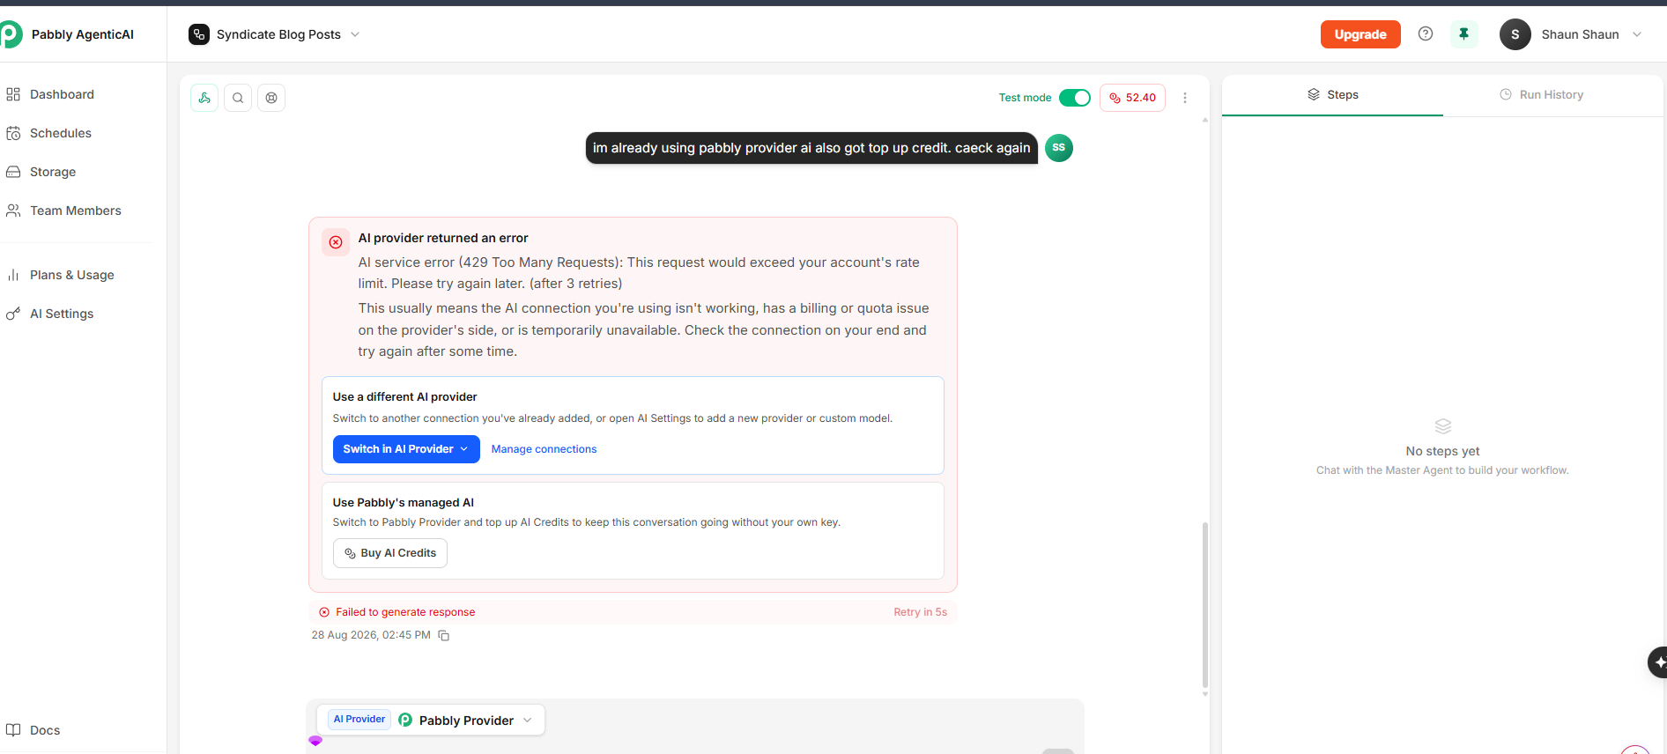
Task: Click the 52.40 credits balance button
Action: [1132, 98]
